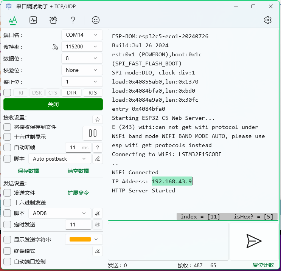Screen dimensions: 281x271
Task: Switch to the text AA view tab
Action: [x=13, y=20]
